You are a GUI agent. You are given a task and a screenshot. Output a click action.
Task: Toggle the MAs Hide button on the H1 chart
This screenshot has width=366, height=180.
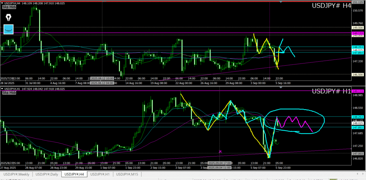(x=9, y=93)
